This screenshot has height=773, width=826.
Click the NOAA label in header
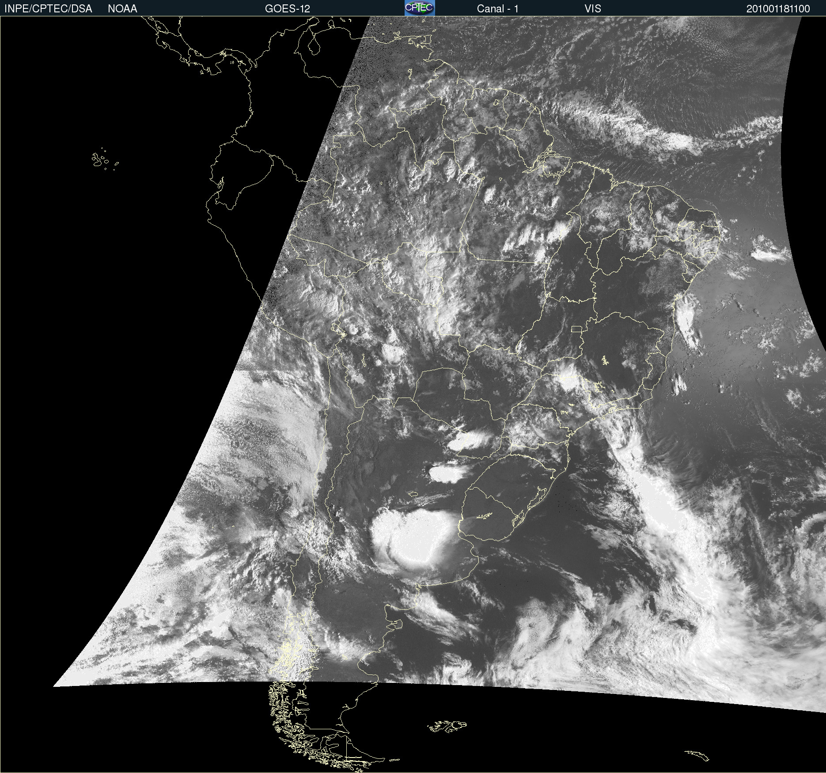122,9
